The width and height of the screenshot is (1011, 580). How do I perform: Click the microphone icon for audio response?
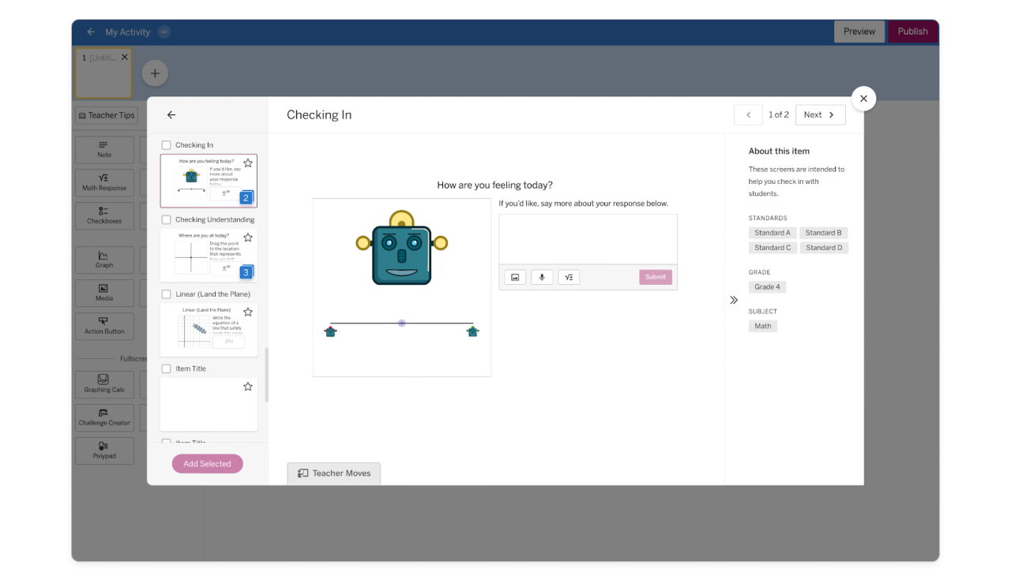[x=542, y=277]
